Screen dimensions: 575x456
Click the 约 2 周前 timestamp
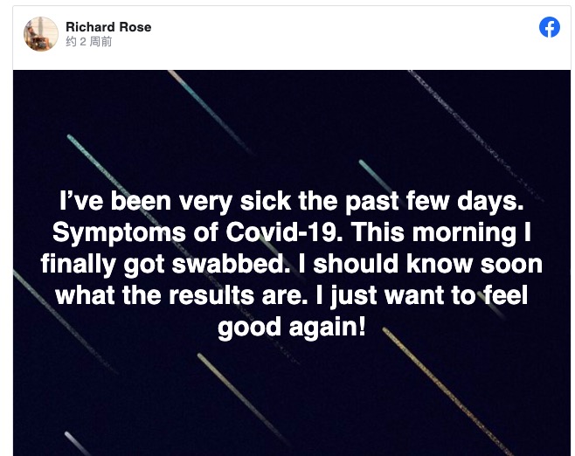(89, 42)
